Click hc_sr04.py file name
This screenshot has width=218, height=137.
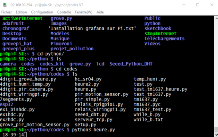click(x=88, y=79)
